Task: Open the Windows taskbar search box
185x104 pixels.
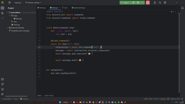Action: (66, 102)
